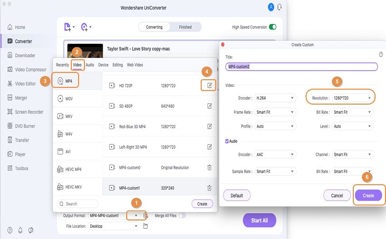Open the Transfer section

[18, 140]
